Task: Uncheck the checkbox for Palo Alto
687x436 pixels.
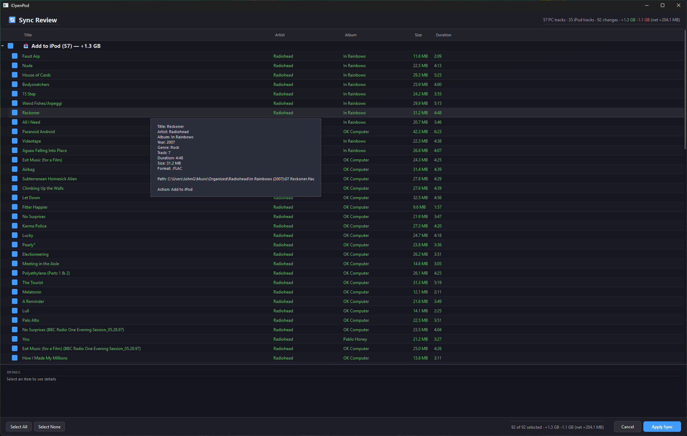Action: tap(14, 320)
